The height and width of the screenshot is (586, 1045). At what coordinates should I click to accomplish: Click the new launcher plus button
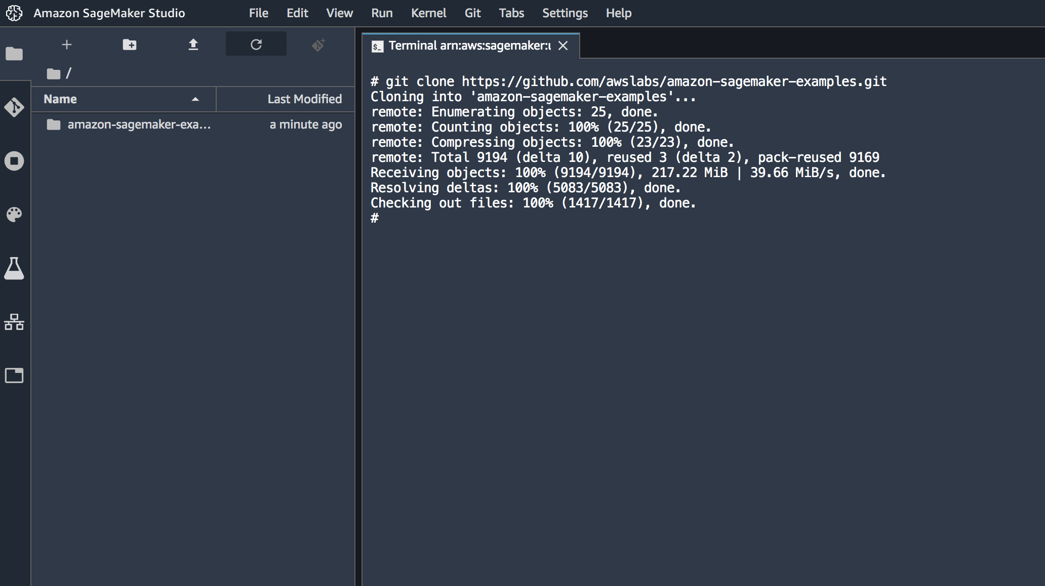(66, 45)
